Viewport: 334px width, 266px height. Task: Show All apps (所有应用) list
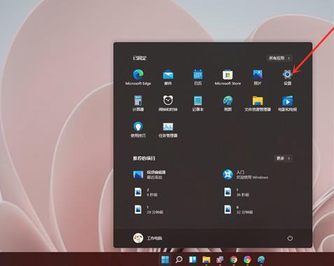(279, 58)
